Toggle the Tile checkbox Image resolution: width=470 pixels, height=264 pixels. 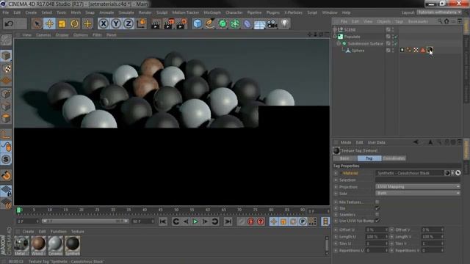[x=377, y=208]
